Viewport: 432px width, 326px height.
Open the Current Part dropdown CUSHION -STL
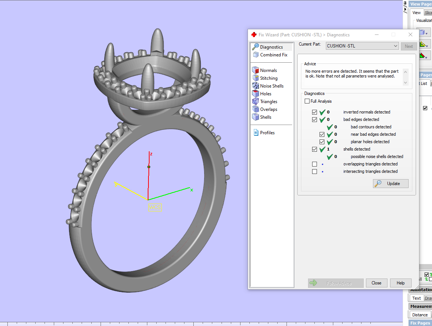point(362,46)
